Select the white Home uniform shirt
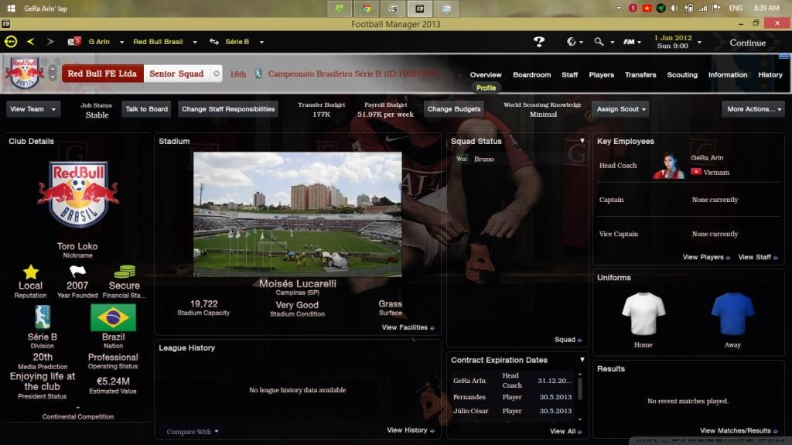Viewport: 792px width, 445px height. 643,313
